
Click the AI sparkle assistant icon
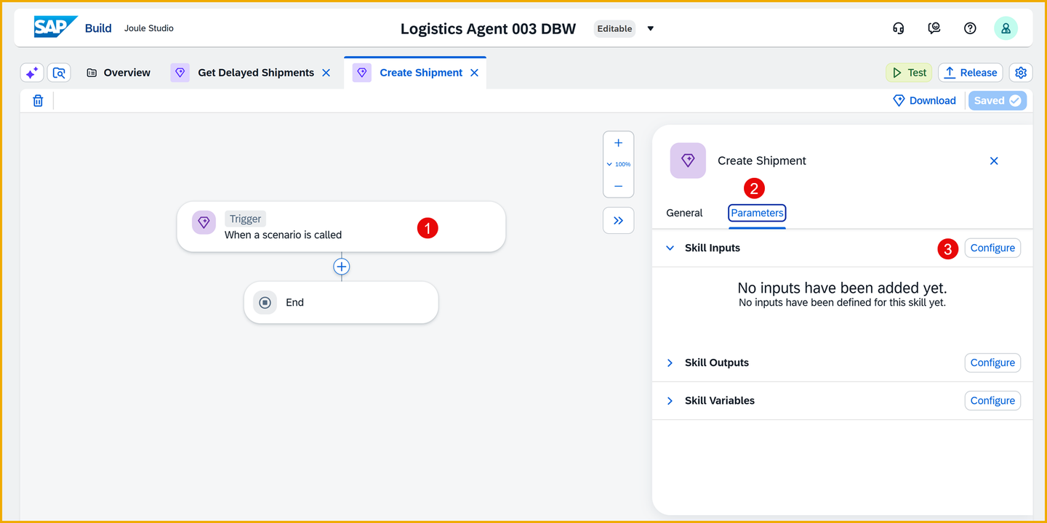pos(31,73)
